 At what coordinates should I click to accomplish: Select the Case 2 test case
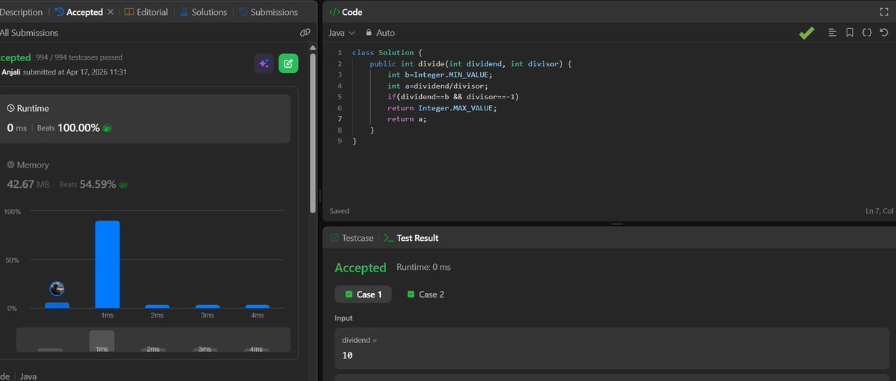click(426, 295)
